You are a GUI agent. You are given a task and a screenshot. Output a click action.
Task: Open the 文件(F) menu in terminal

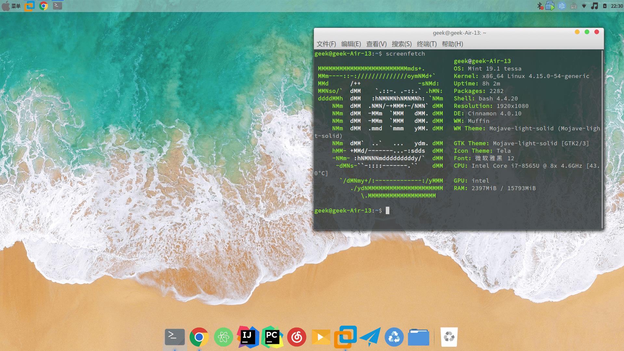326,44
